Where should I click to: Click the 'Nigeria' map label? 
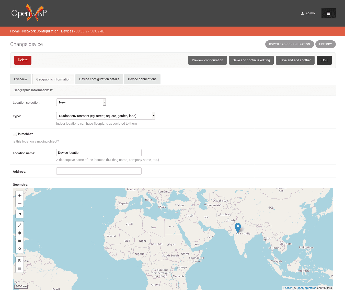[140, 254]
